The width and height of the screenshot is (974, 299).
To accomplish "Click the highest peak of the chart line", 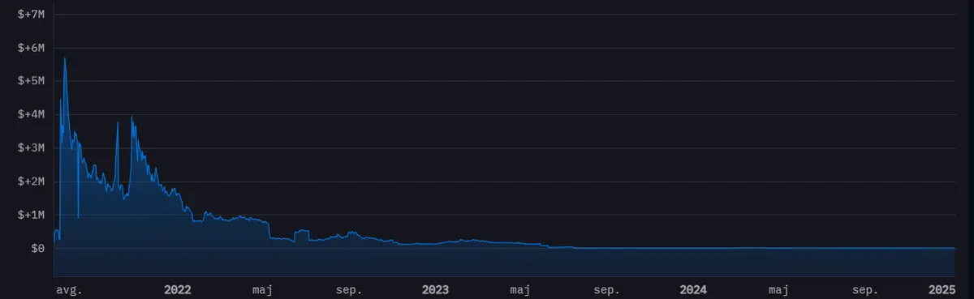I will (64, 58).
